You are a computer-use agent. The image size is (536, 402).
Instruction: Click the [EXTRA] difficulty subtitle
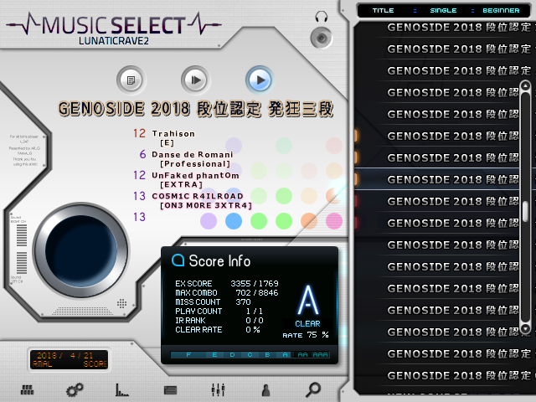tap(181, 185)
